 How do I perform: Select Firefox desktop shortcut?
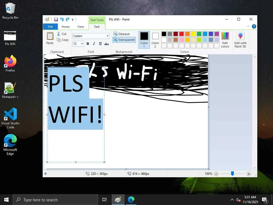(10, 64)
